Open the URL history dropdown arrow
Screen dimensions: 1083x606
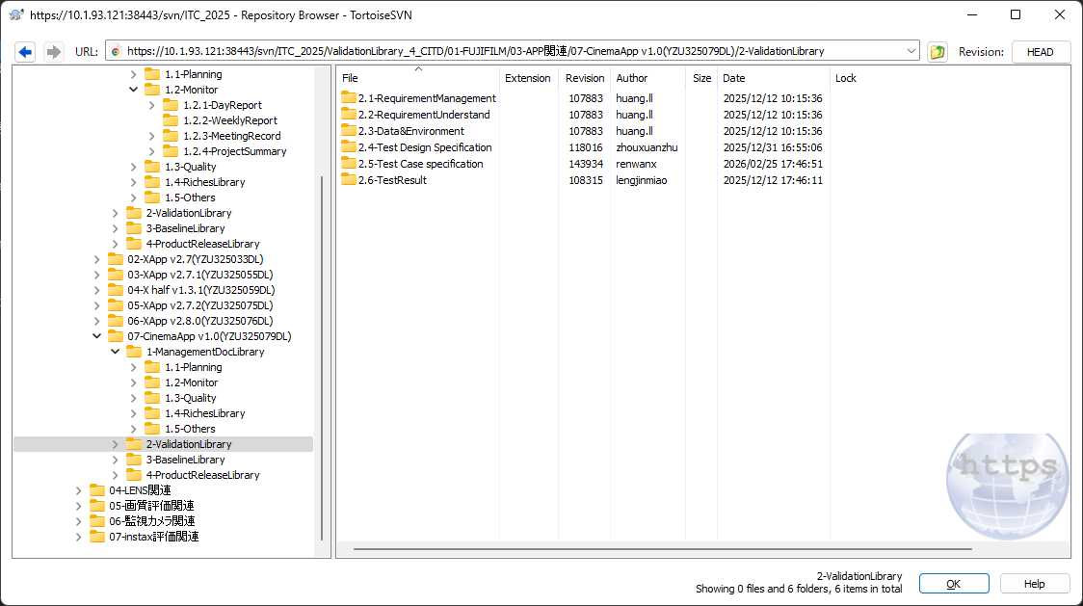(x=911, y=52)
